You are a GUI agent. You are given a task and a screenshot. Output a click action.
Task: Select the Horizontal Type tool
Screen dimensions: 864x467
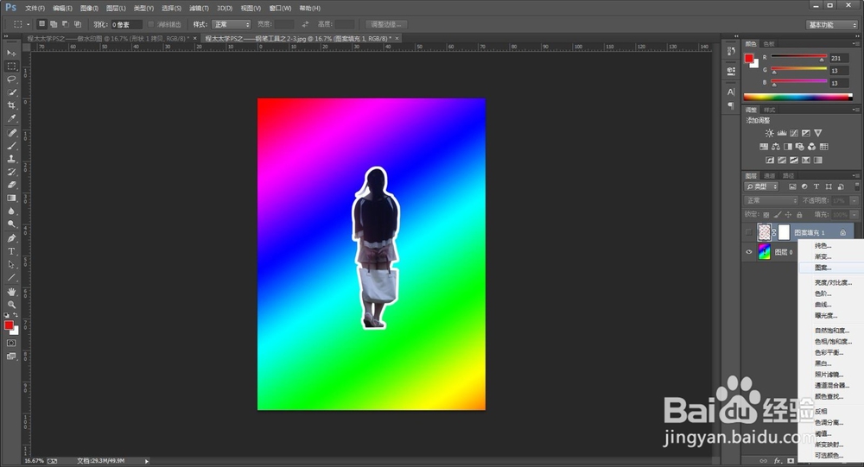tap(12, 251)
